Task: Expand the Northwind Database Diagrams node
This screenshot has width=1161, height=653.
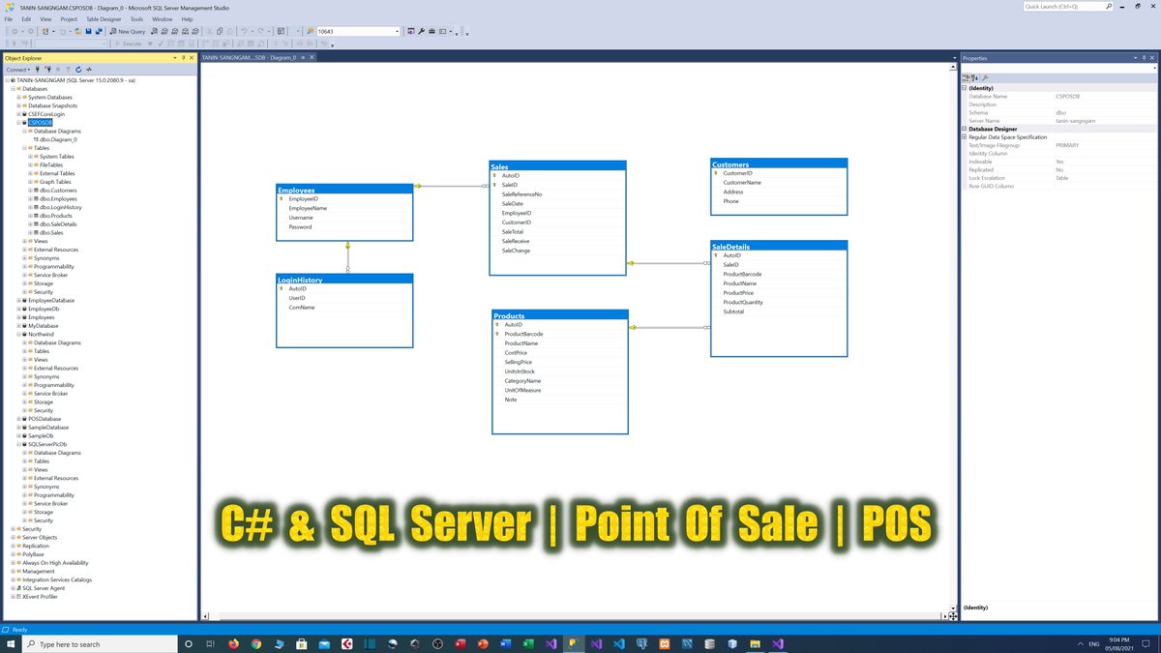Action: [x=24, y=342]
